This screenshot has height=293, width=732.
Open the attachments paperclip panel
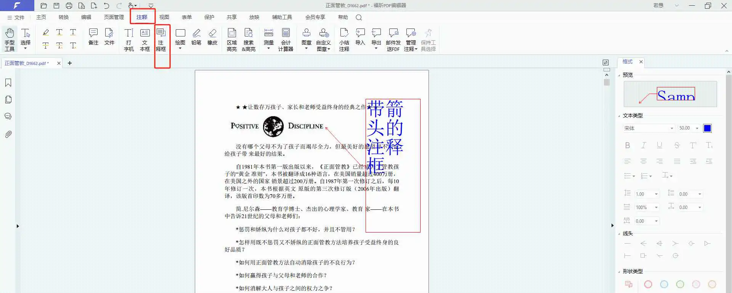click(x=8, y=134)
